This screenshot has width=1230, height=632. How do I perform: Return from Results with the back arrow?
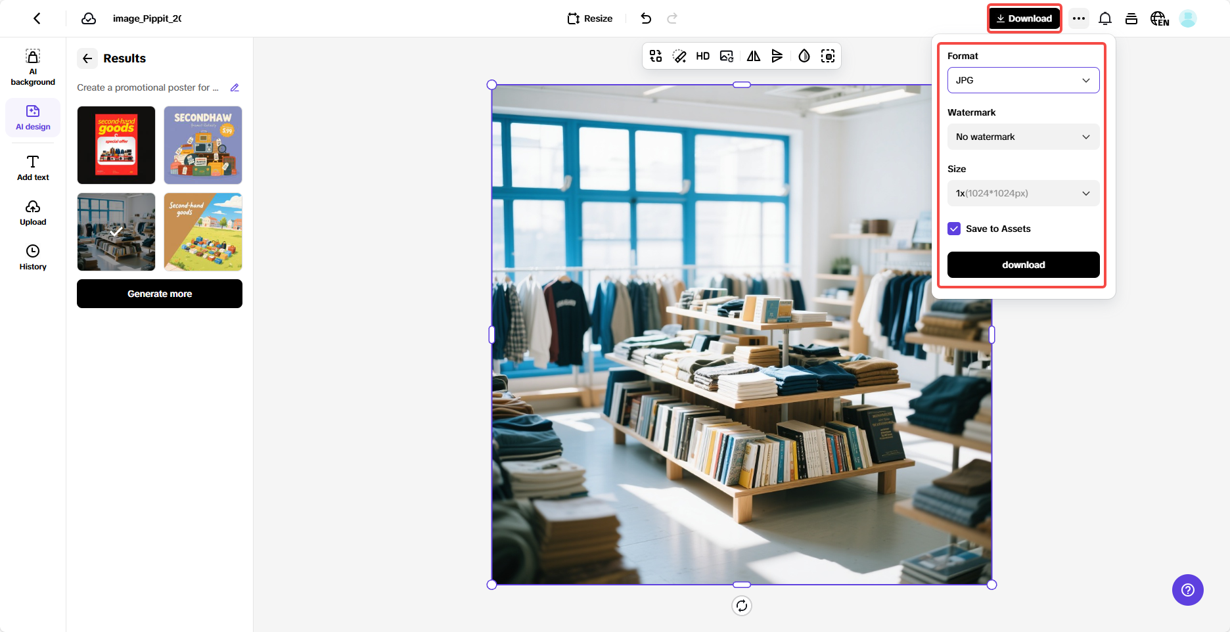87,58
